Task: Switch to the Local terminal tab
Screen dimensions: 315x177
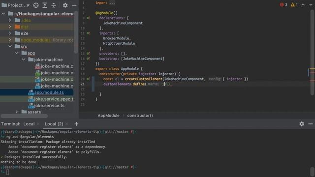Action: (29, 124)
